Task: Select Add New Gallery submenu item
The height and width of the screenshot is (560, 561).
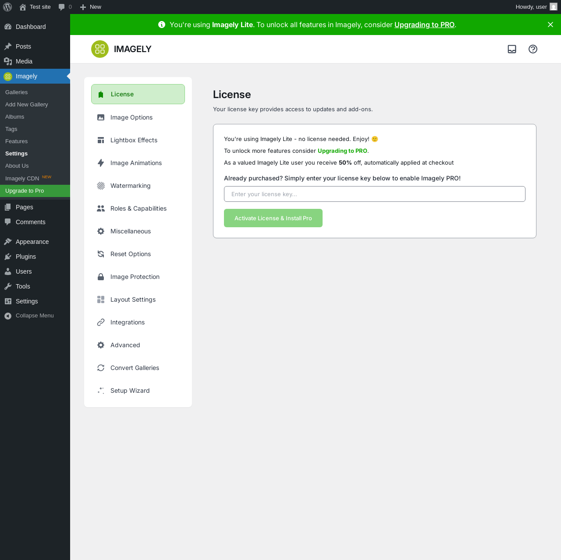Action: click(35, 105)
